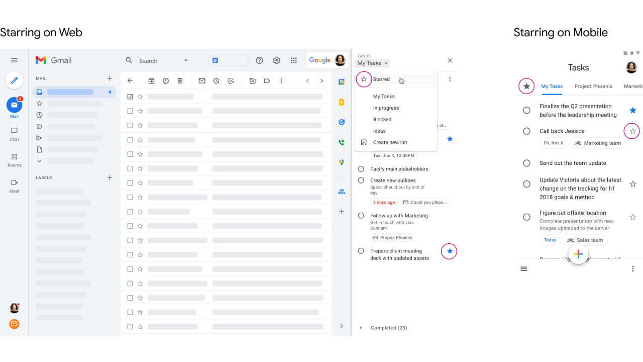This screenshot has height=362, width=643.
Task: Delete the open email
Action: pos(180,80)
